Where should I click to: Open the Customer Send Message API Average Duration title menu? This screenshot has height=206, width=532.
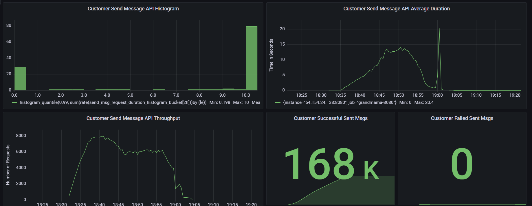tap(396, 9)
